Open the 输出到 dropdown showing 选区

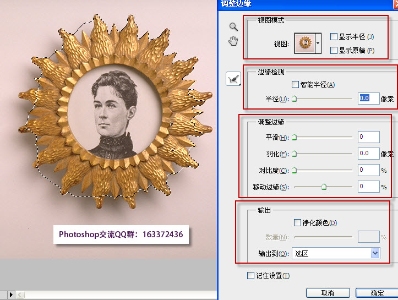[336, 253]
